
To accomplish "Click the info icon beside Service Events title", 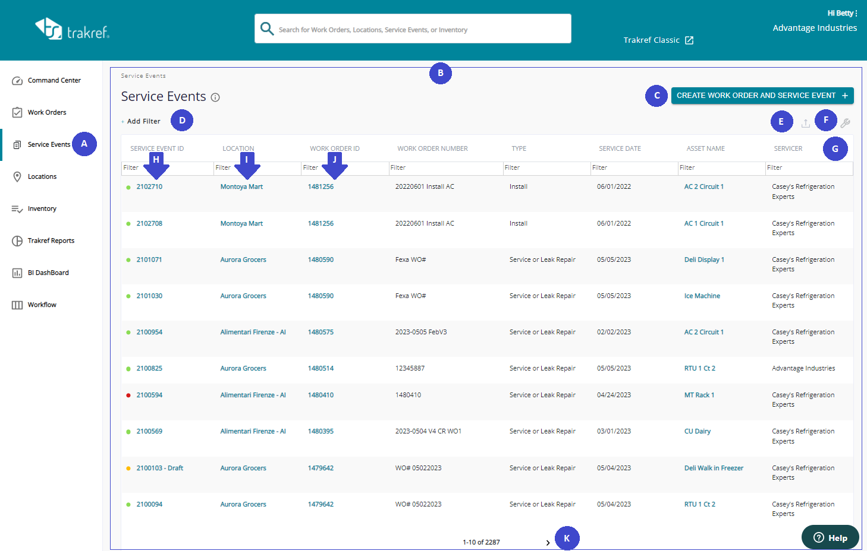I will [215, 97].
